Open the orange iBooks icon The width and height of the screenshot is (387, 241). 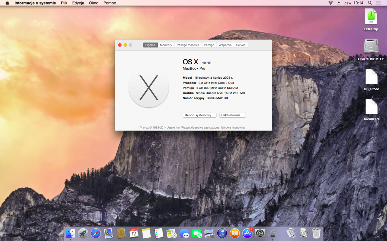point(235,233)
